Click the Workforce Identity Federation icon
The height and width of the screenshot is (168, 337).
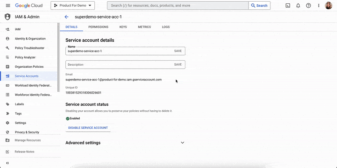tap(8, 95)
